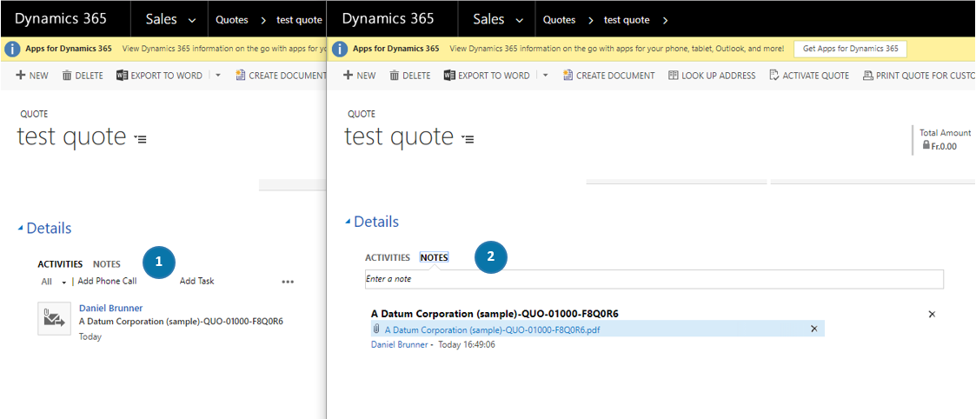The width and height of the screenshot is (976, 419).
Task: Click the email activity icon
Action: tap(54, 319)
